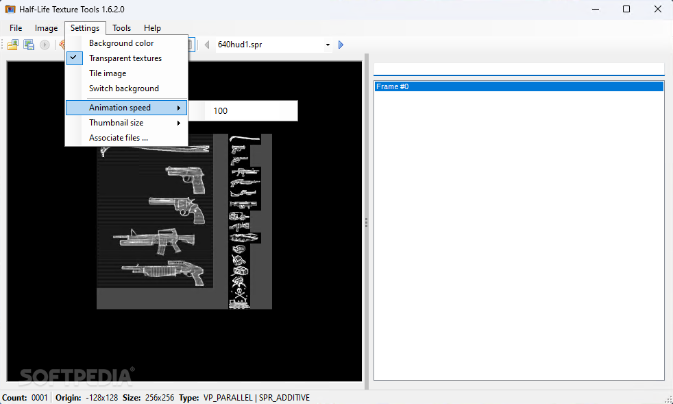The width and height of the screenshot is (673, 404).
Task: Select Tile image option
Action: coord(127,73)
